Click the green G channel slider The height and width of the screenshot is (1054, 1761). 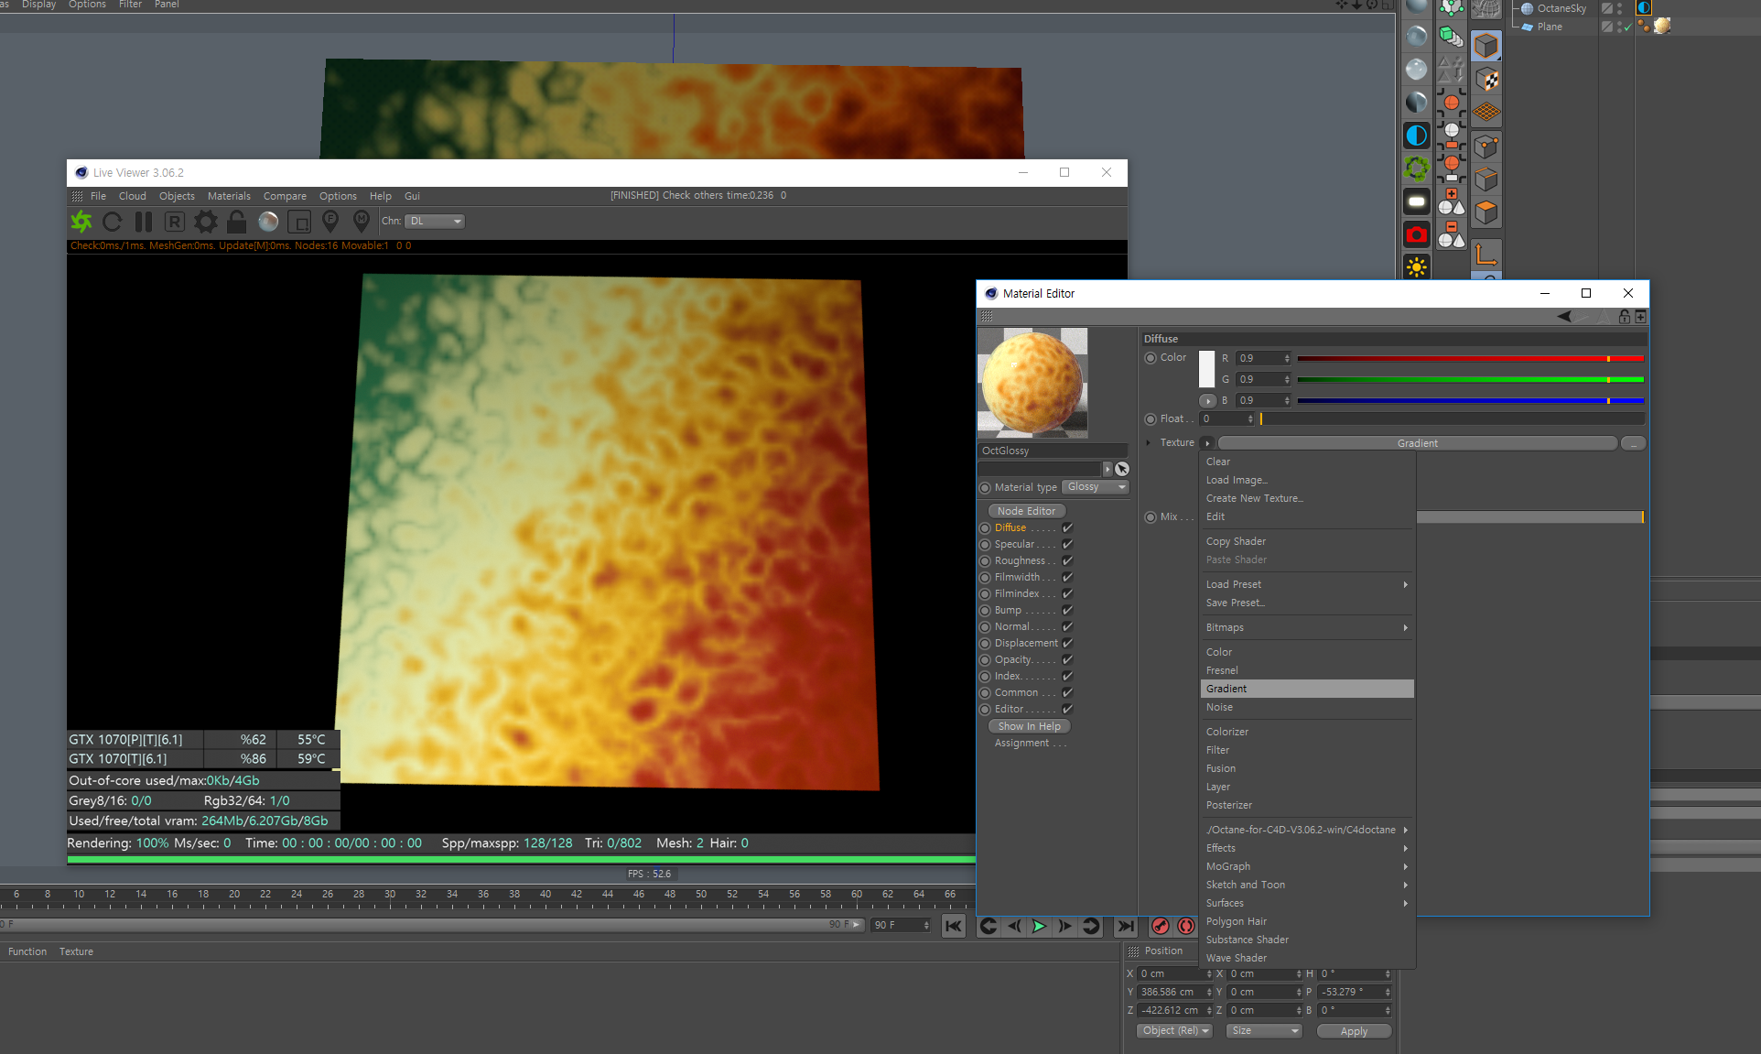pyautogui.click(x=1470, y=379)
